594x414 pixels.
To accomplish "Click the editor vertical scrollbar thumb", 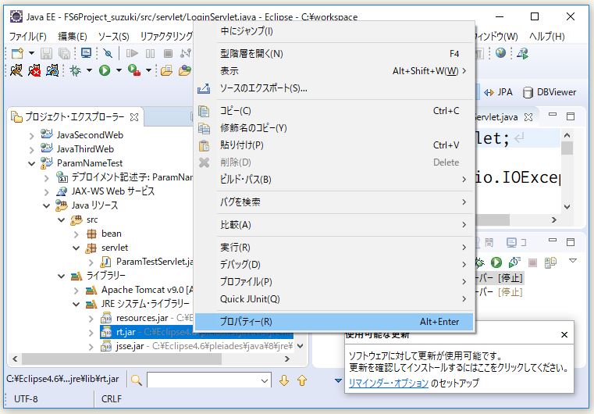I will pyautogui.click(x=567, y=148).
